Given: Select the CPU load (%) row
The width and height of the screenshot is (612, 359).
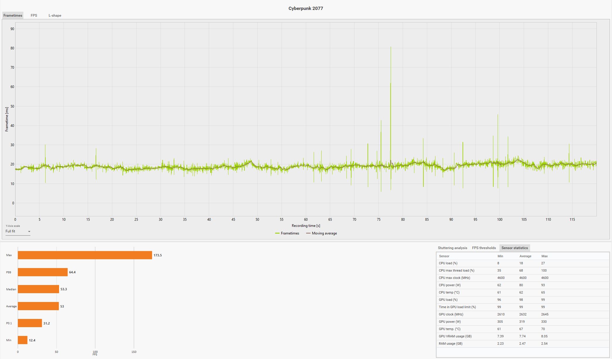Looking at the screenshot, I should (x=448, y=263).
